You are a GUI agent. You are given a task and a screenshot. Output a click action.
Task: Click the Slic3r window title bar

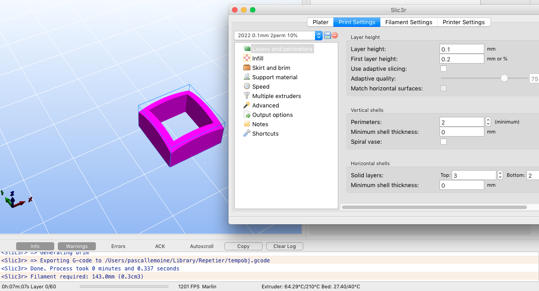tap(384, 10)
